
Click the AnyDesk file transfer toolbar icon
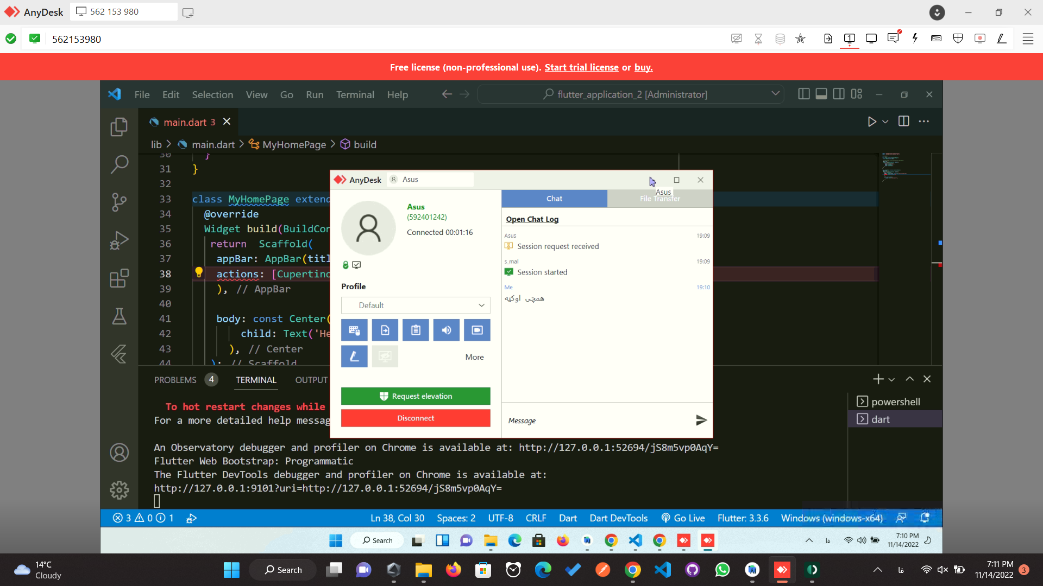828,39
